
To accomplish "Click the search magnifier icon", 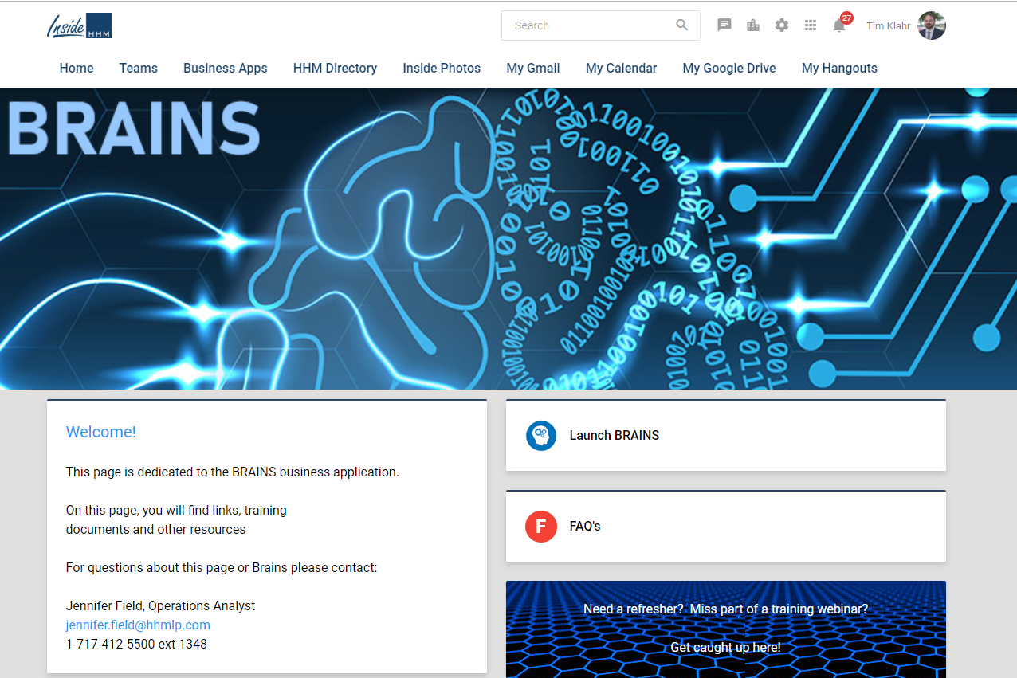I will click(x=682, y=25).
